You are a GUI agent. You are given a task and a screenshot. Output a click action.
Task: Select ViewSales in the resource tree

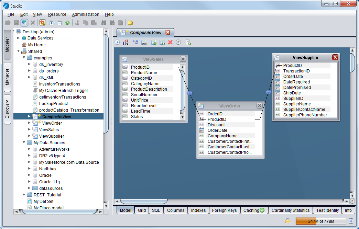point(49,130)
